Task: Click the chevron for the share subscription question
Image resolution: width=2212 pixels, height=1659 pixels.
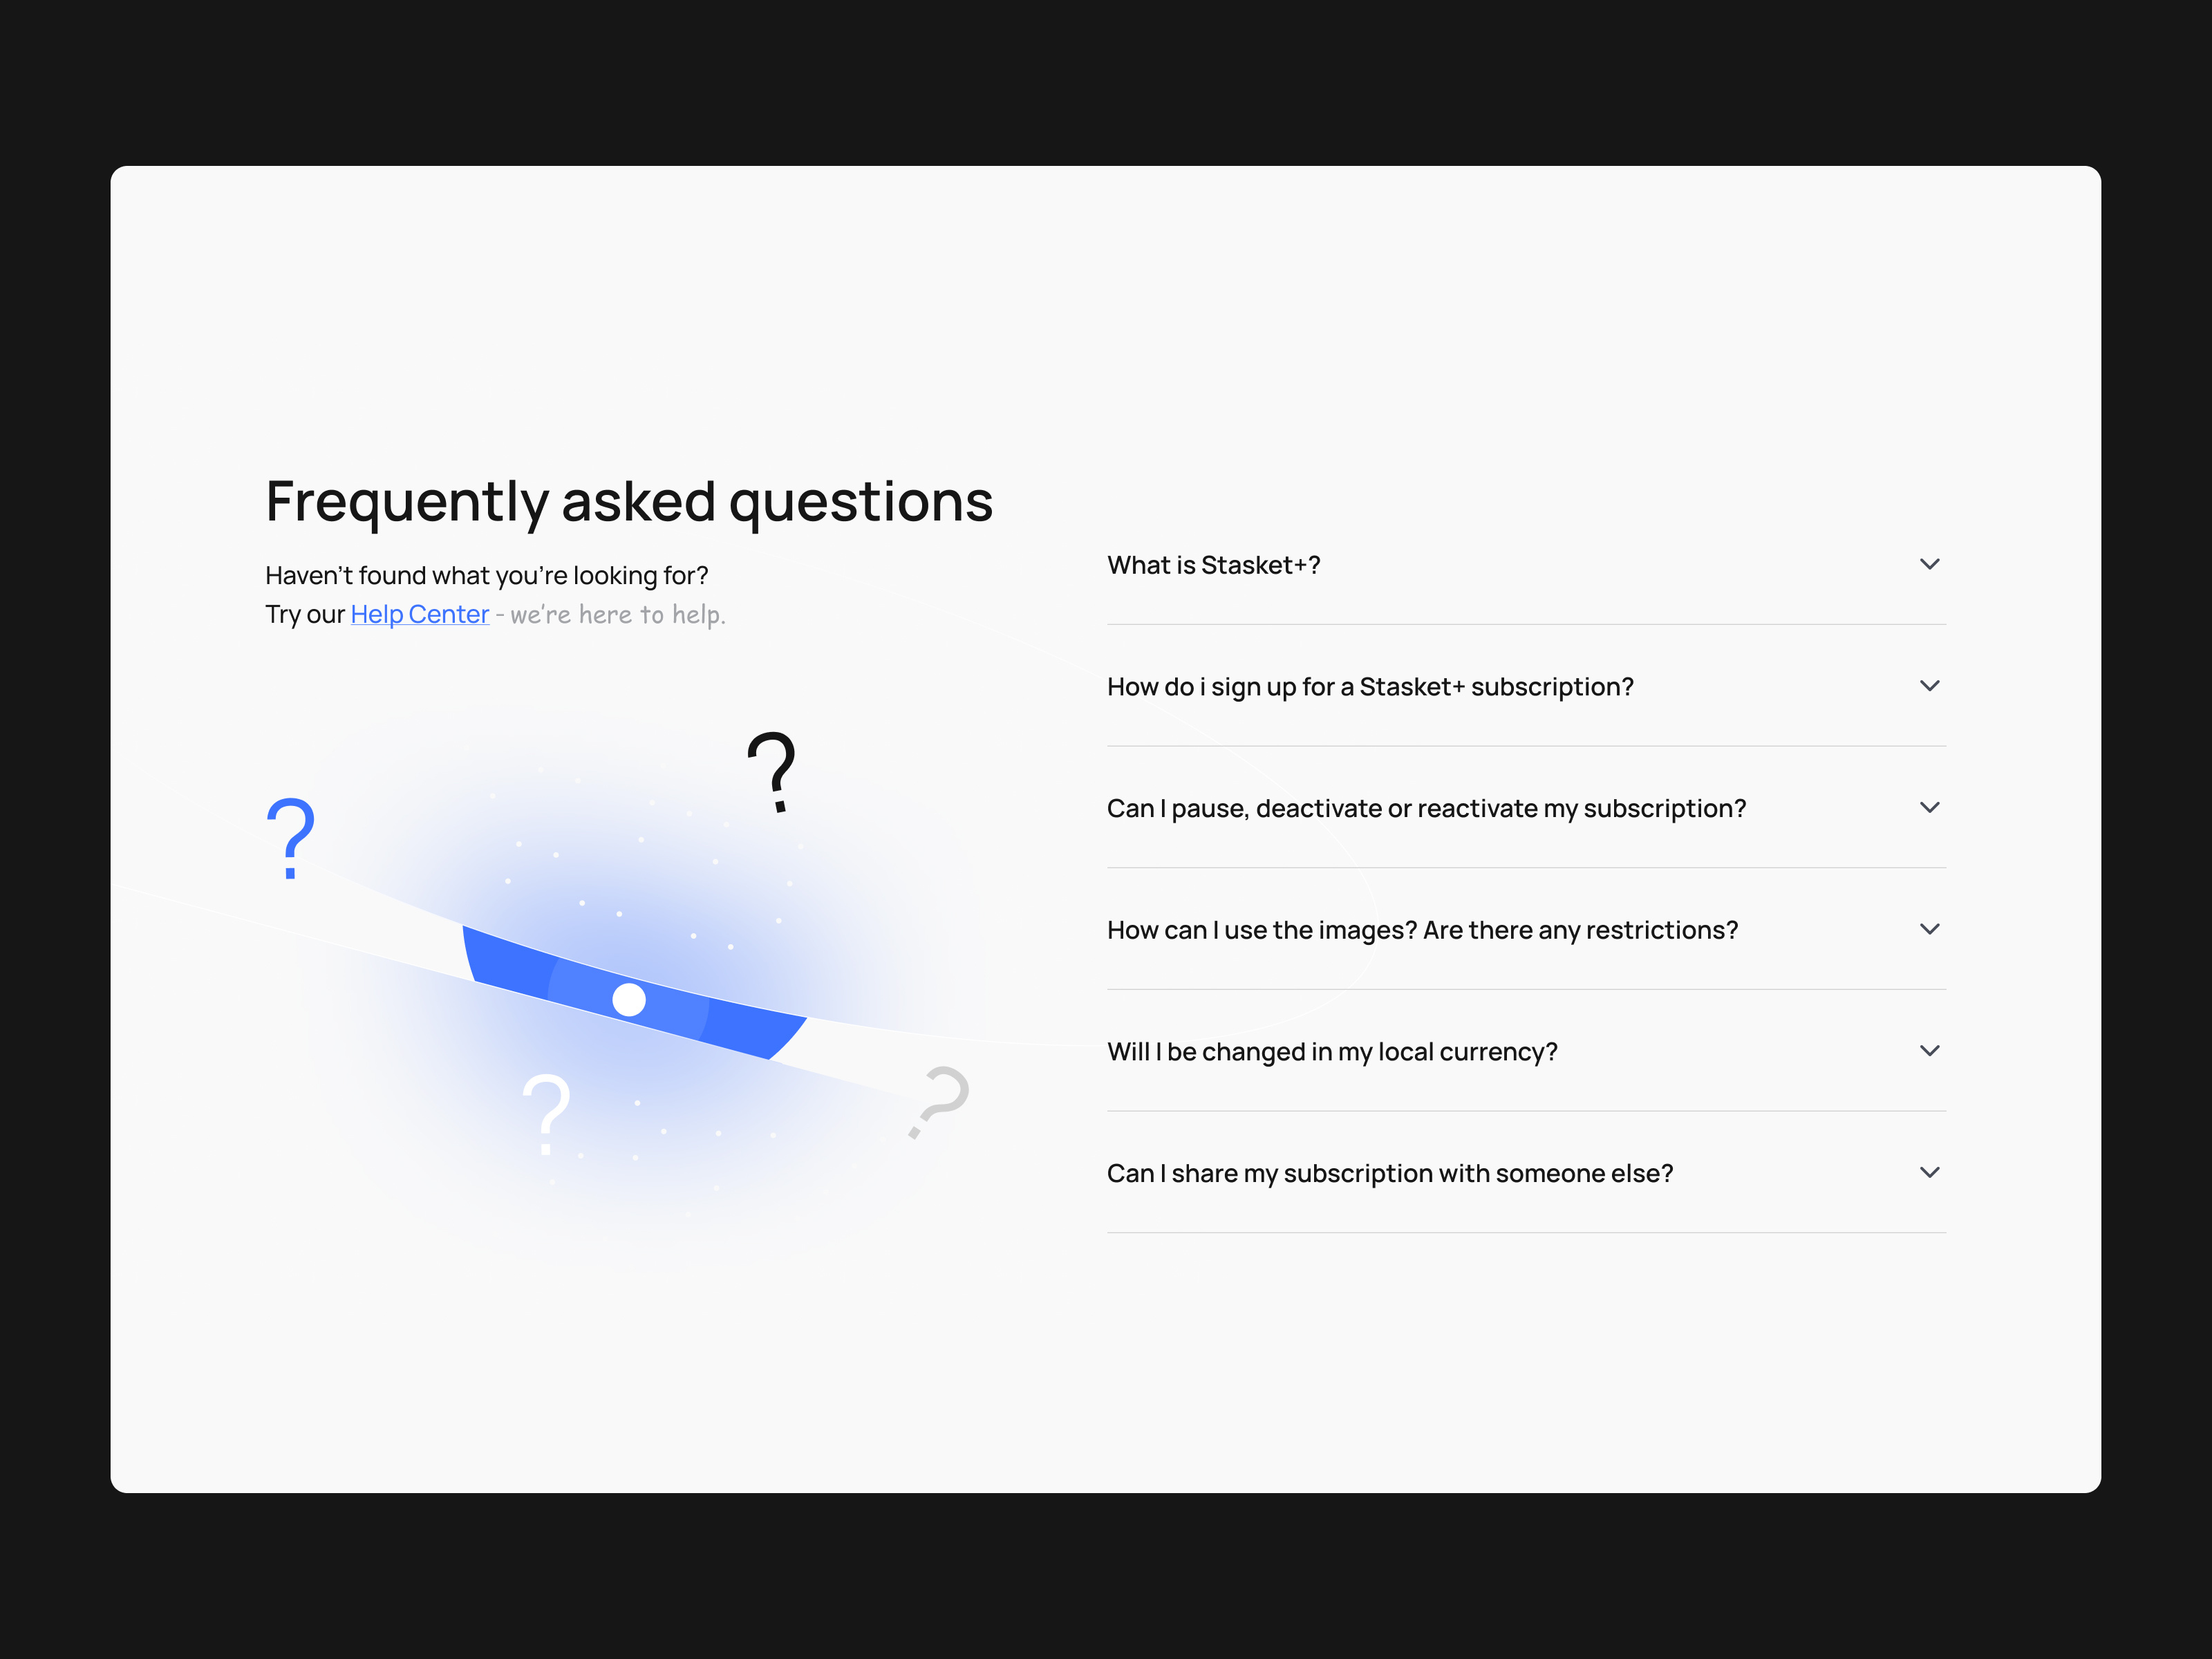Action: click(1930, 1172)
